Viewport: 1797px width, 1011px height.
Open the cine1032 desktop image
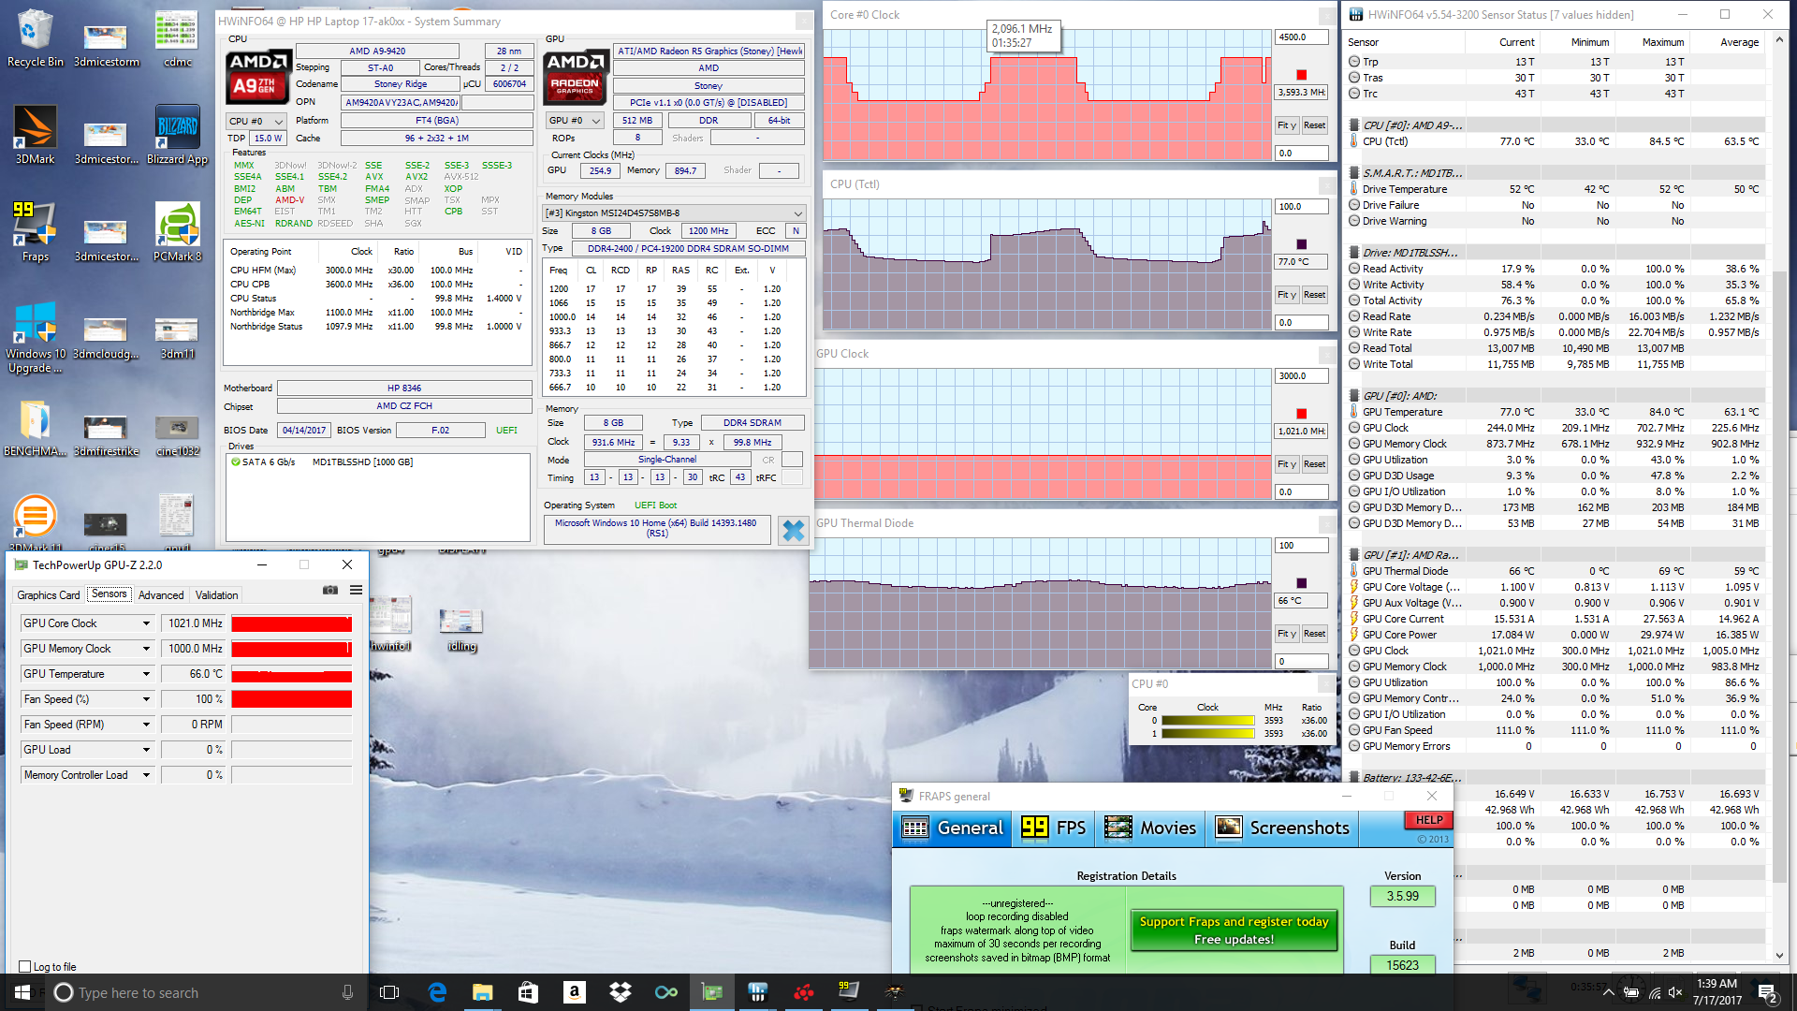[x=178, y=435]
